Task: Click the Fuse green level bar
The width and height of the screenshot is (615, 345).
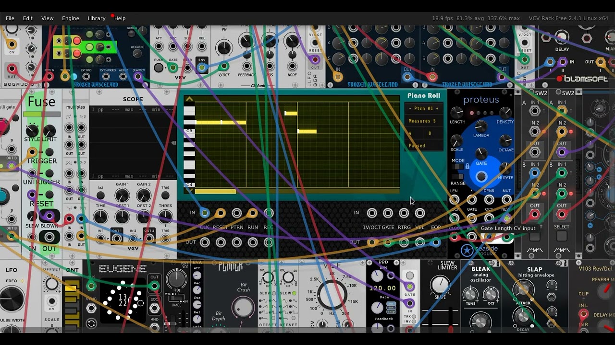Action: (42, 115)
